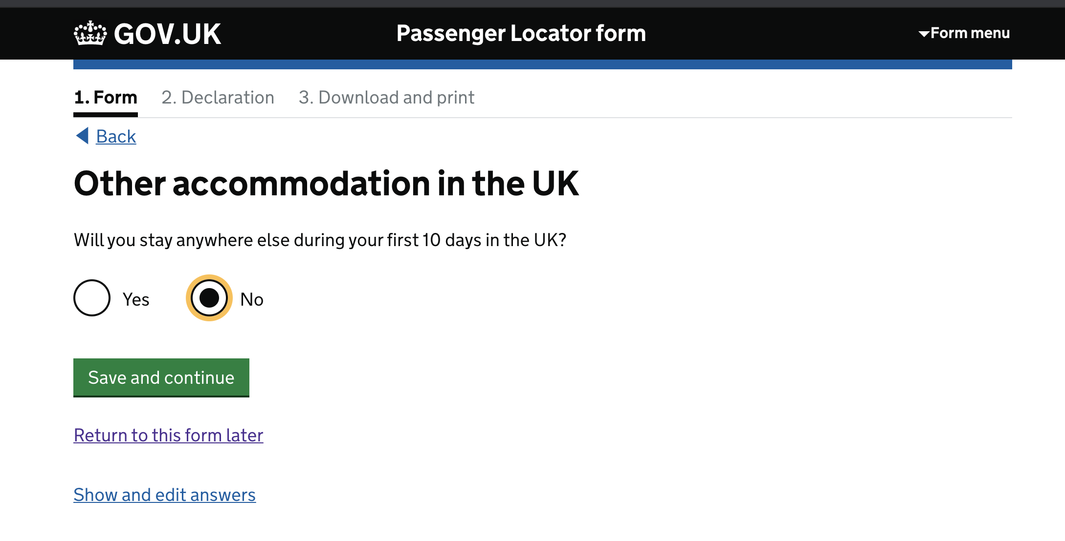Switch to the 2. Declaration tab
The width and height of the screenshot is (1065, 541).
coord(218,98)
